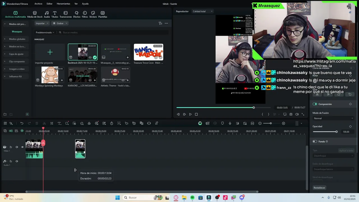The width and height of the screenshot is (359, 202).
Task: Open the Modo de Fusión Normal dropdown
Action: (x=333, y=118)
